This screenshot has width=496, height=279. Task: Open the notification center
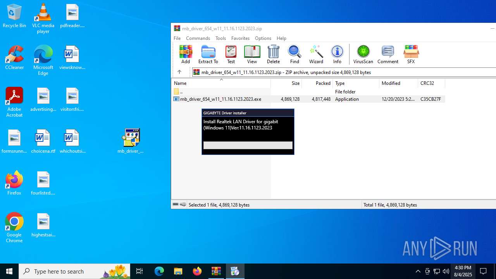coord(484,271)
